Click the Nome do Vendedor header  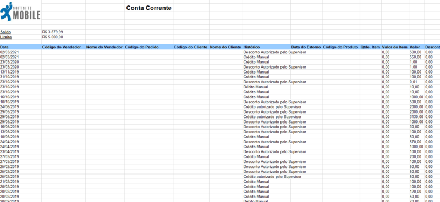[x=105, y=47]
